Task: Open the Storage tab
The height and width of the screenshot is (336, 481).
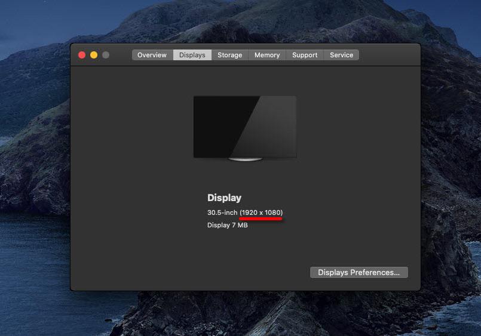Action: 230,55
